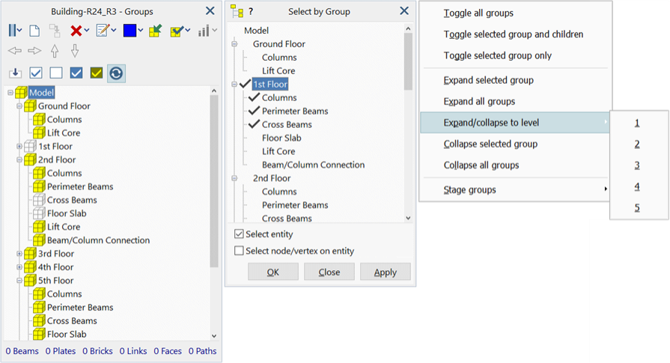Collapse the 5th Floor group node
This screenshot has width=670, height=363.
pyautogui.click(x=19, y=281)
